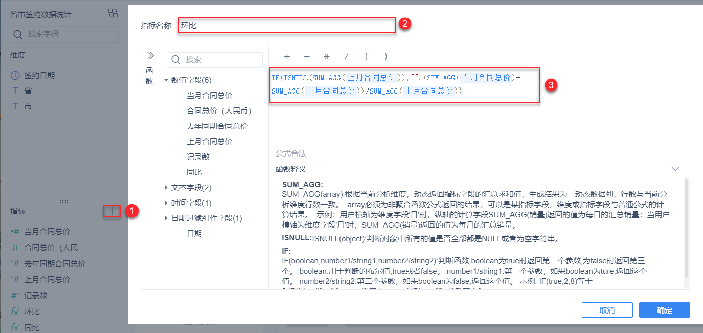Screen dimensions: 703x333
Task: Click the number icon of 记录数 indicator
Action: tap(15, 295)
